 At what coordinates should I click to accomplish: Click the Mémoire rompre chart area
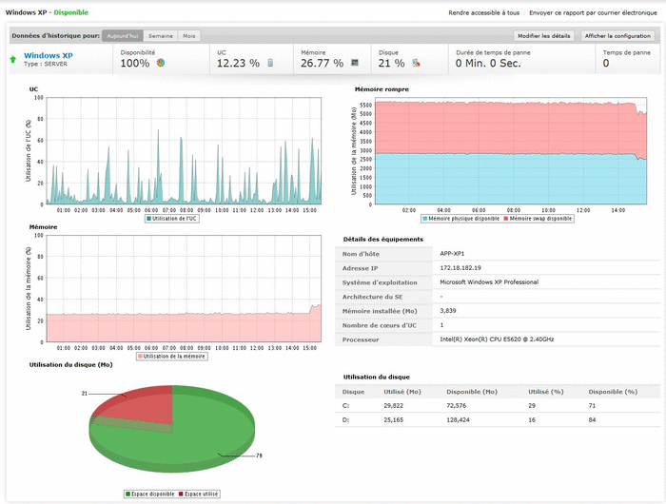[511, 151]
